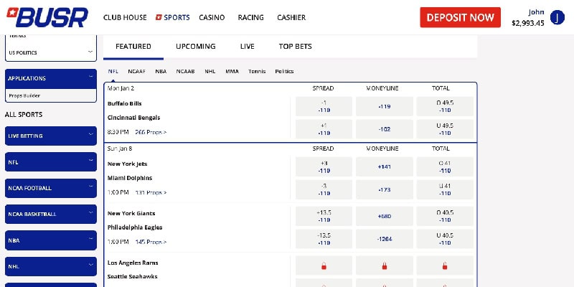Bet Cincinnati Bengals spread +1

coord(324,129)
